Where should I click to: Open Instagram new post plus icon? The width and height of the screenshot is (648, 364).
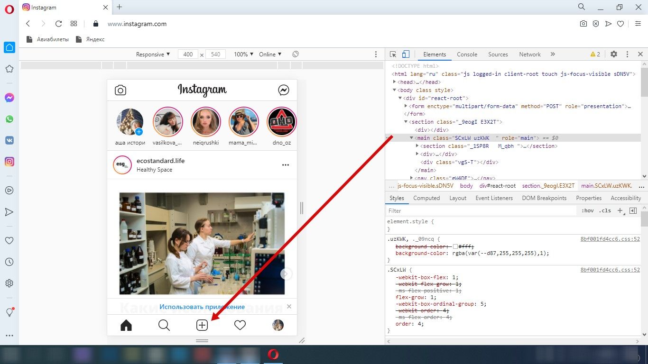coord(202,325)
